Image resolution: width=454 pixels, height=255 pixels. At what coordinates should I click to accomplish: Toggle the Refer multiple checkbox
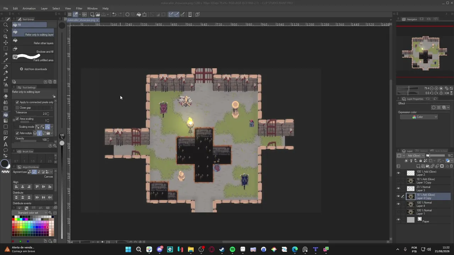17,133
